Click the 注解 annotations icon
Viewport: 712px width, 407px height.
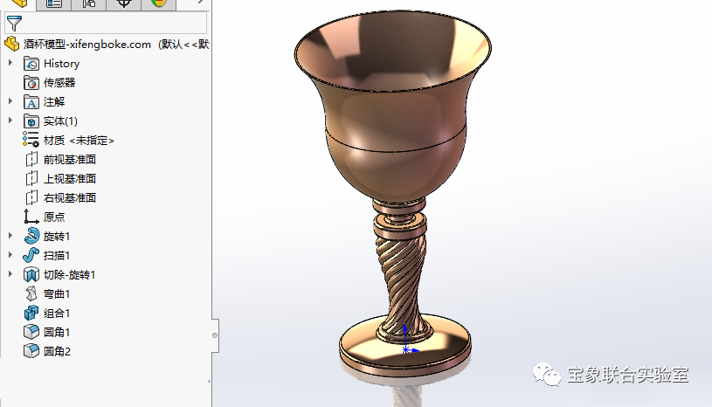tap(31, 102)
